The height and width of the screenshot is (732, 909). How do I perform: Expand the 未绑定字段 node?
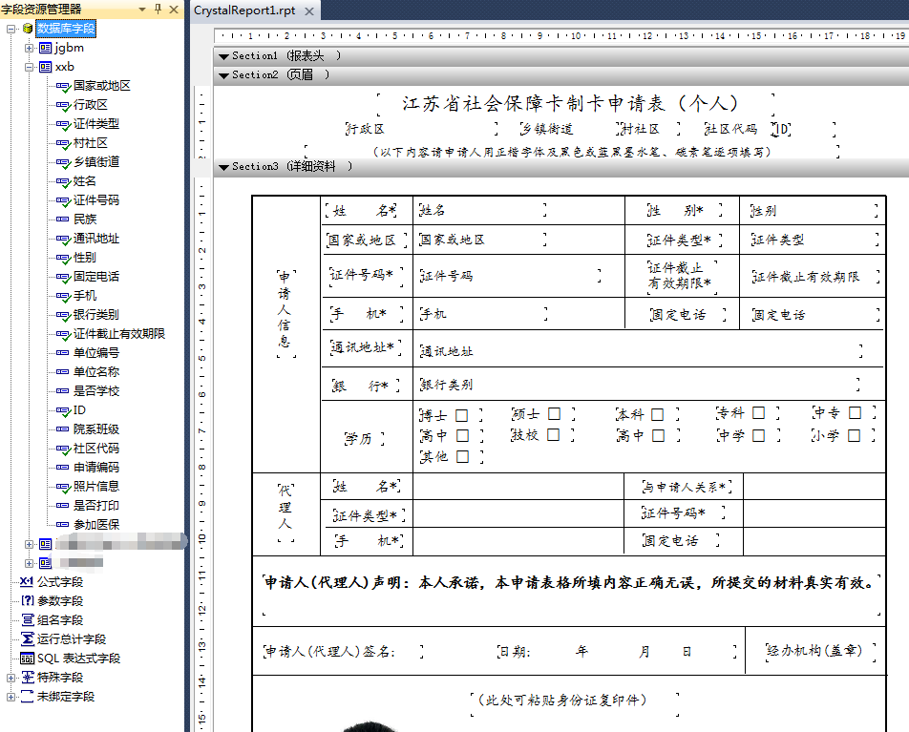point(11,697)
